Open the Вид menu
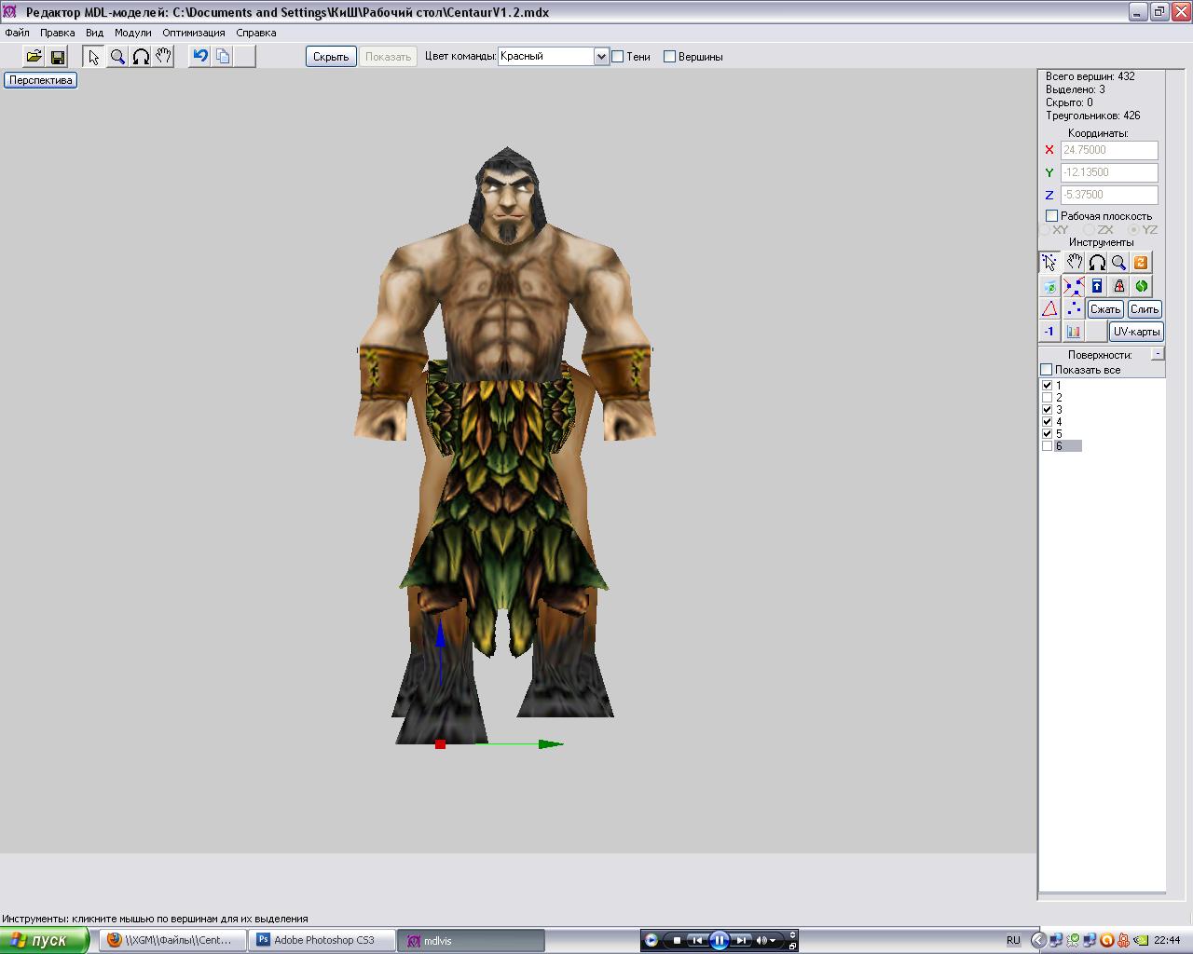Image resolution: width=1193 pixels, height=954 pixels. click(94, 33)
